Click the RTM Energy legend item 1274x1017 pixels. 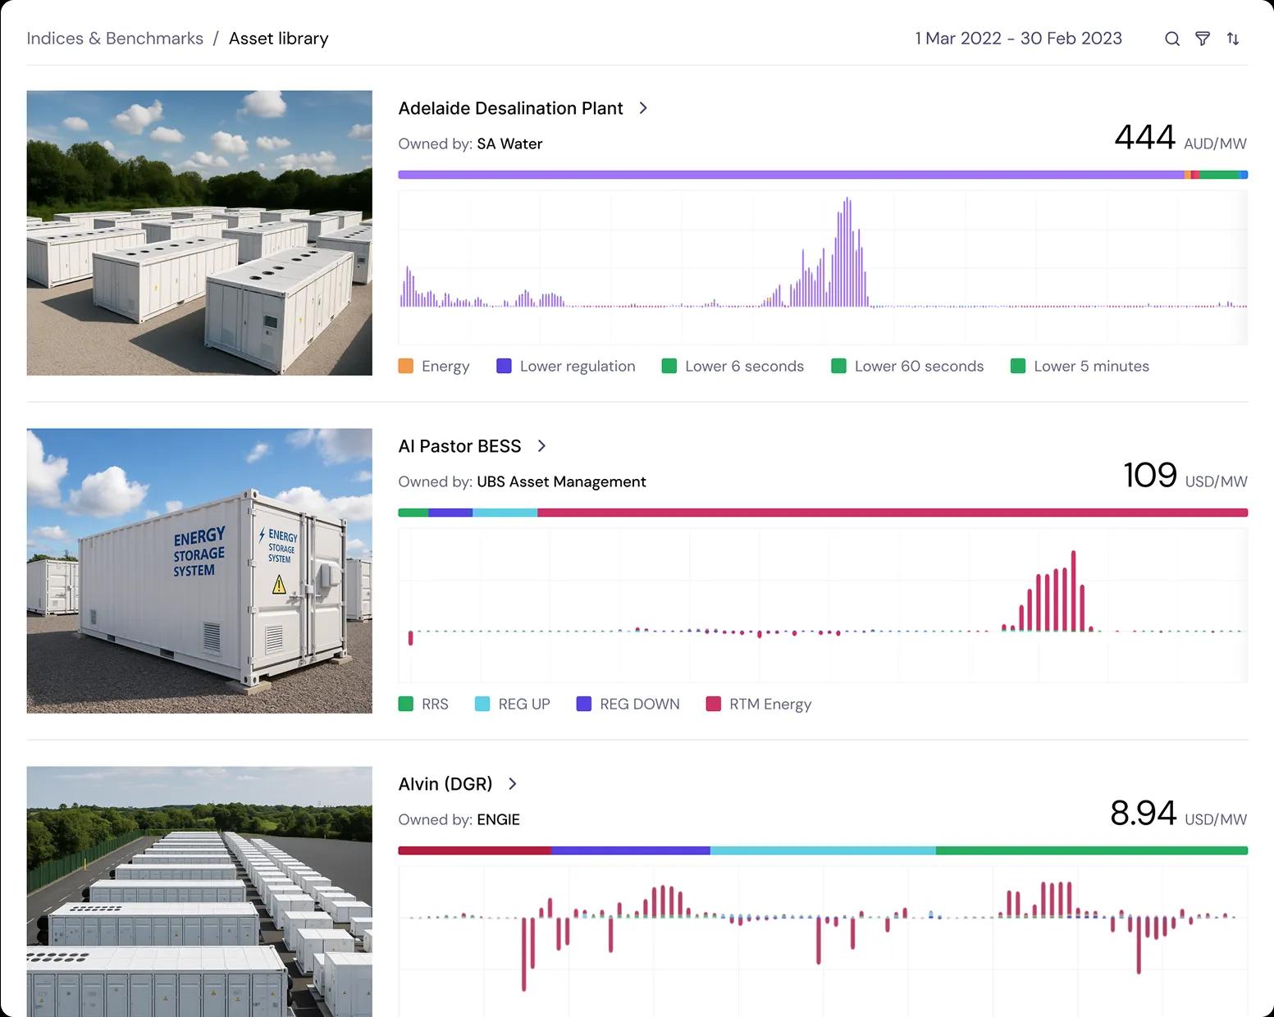(759, 705)
